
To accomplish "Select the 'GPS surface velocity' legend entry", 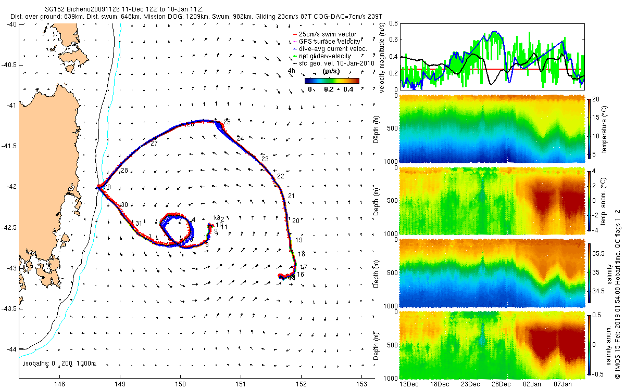I will 327,41.
